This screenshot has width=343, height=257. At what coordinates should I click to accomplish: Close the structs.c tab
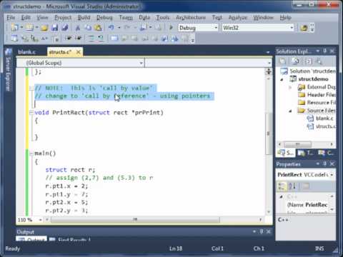pyautogui.click(x=78, y=52)
